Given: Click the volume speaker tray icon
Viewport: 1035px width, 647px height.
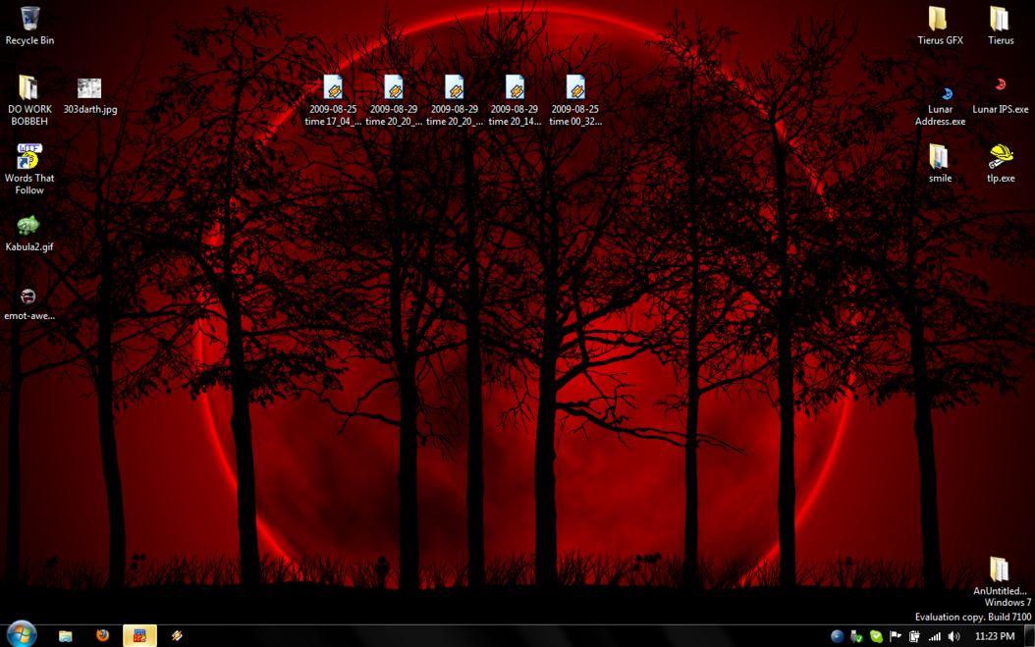Looking at the screenshot, I should point(953,636).
